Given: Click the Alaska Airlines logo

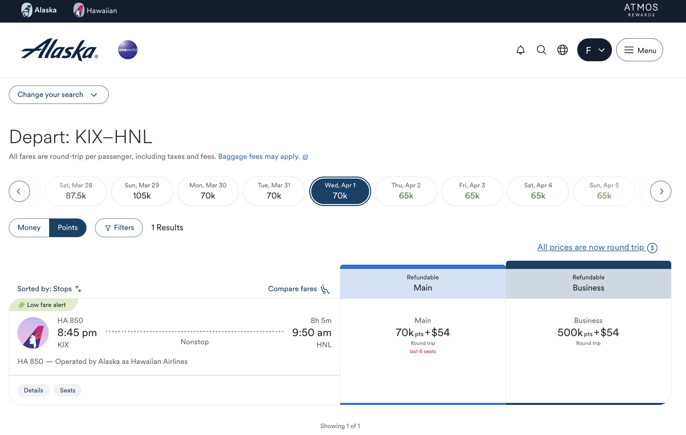Looking at the screenshot, I should point(59,50).
